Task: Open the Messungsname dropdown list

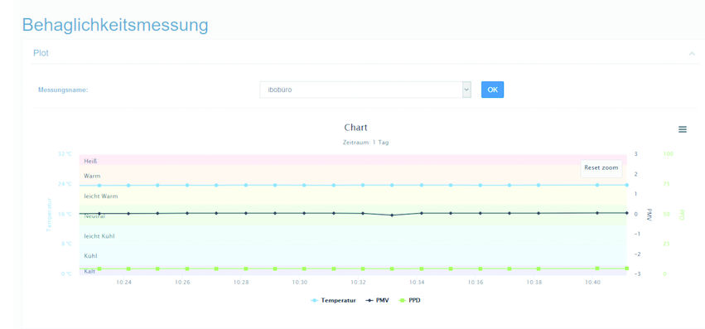Action: [x=365, y=90]
